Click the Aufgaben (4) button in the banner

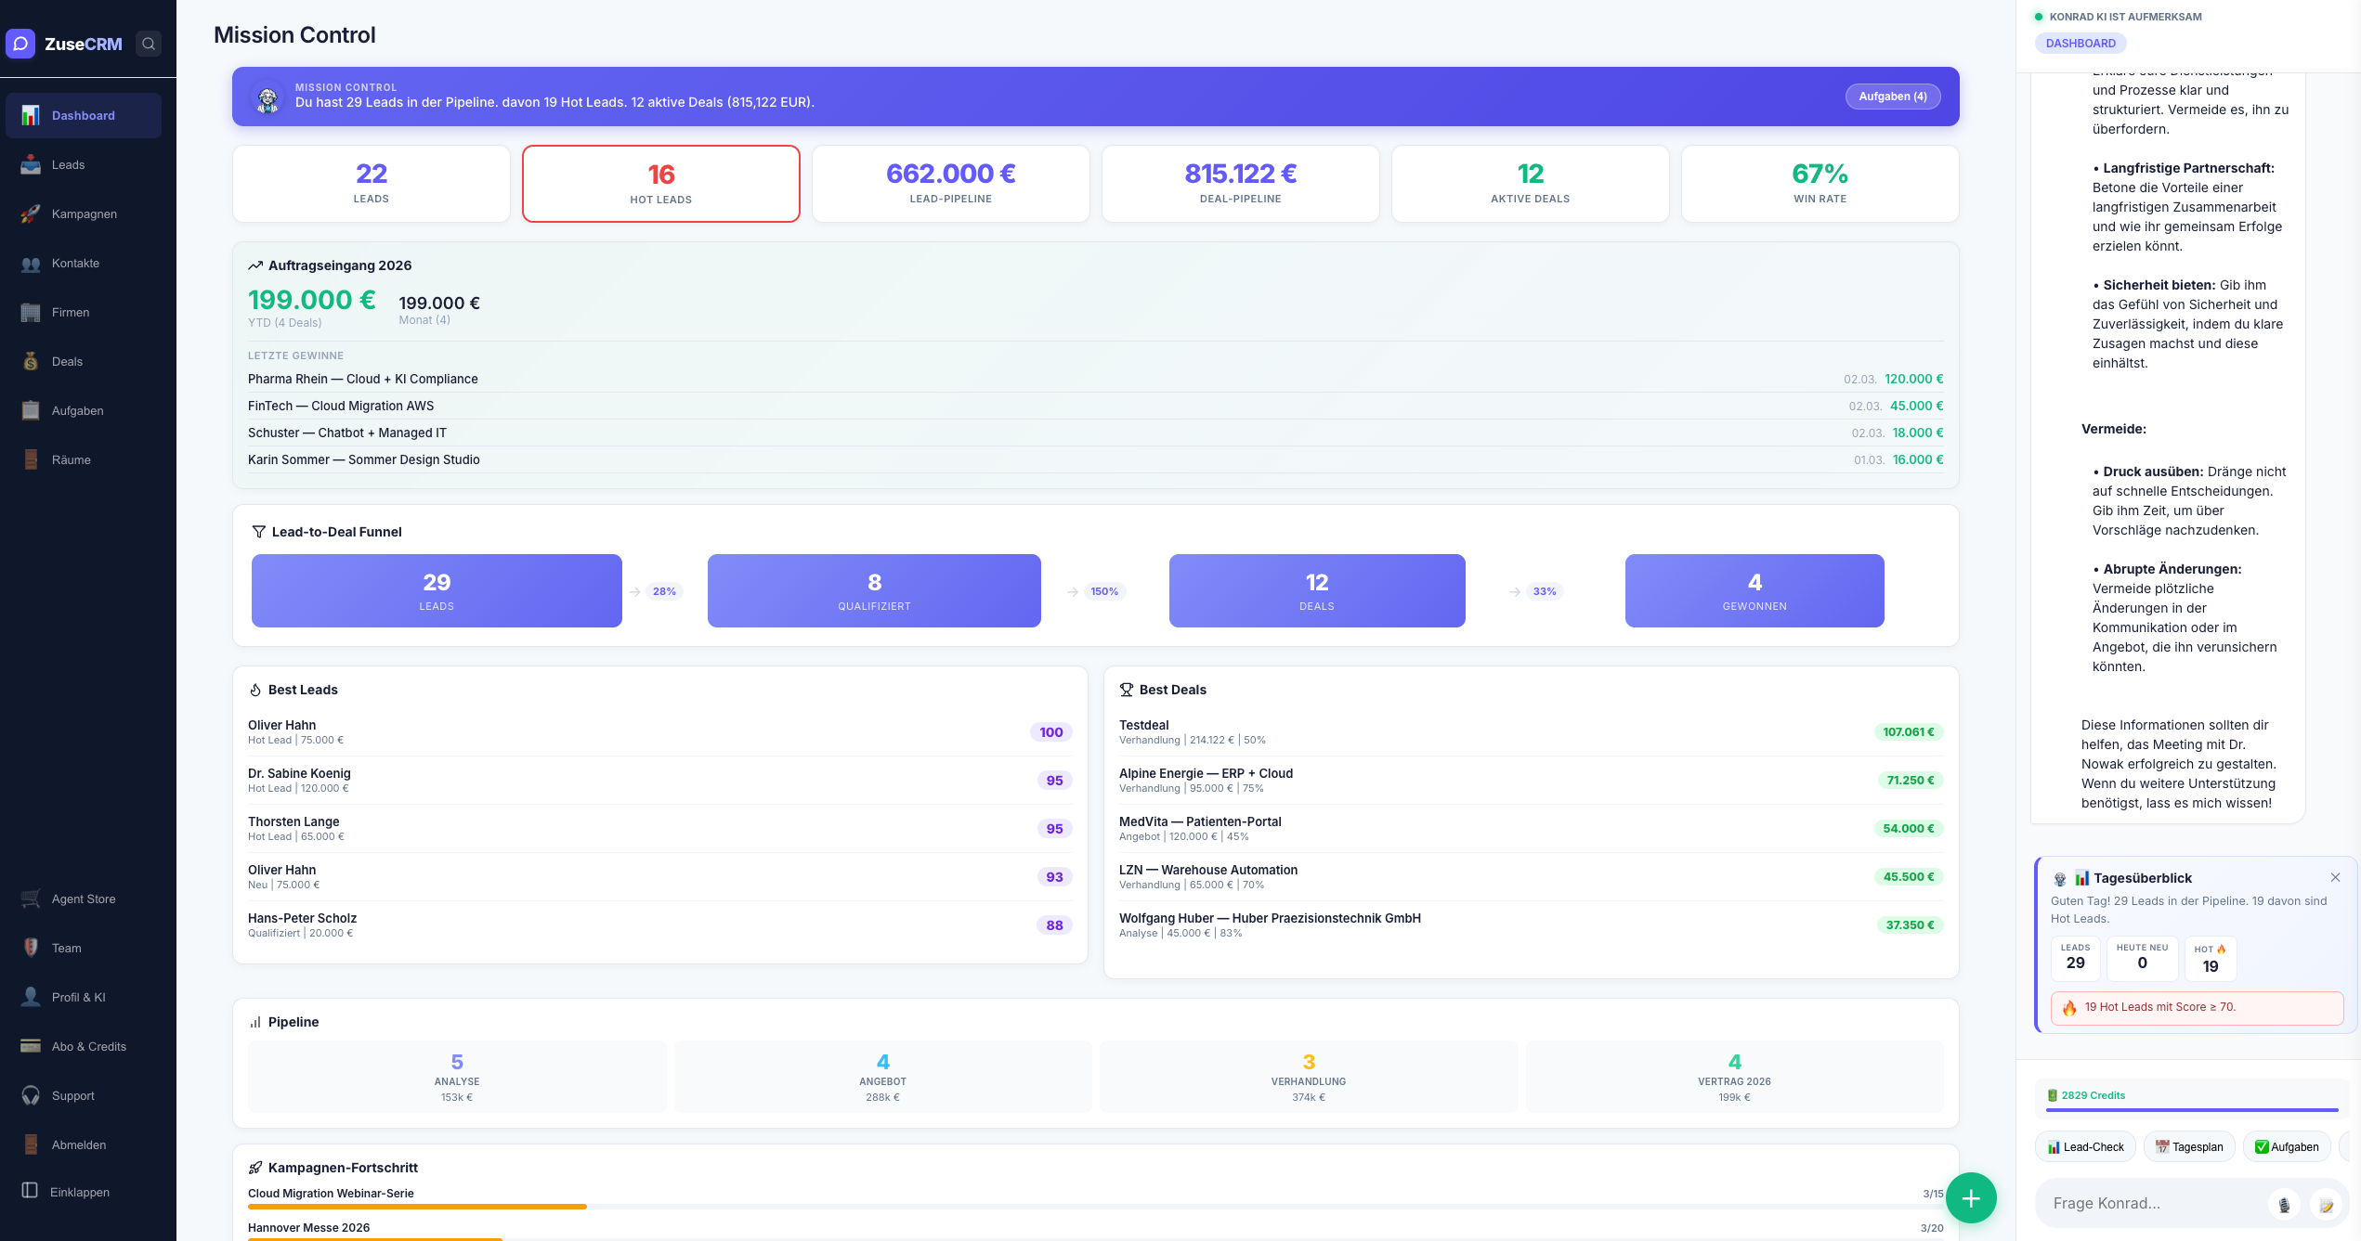tap(1893, 97)
